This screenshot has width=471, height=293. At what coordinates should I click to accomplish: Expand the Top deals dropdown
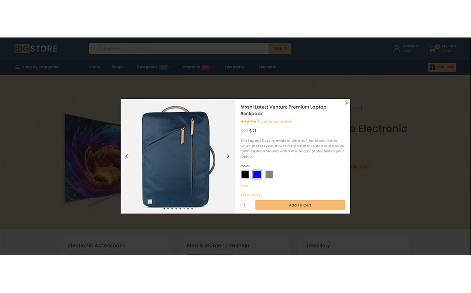coord(235,67)
